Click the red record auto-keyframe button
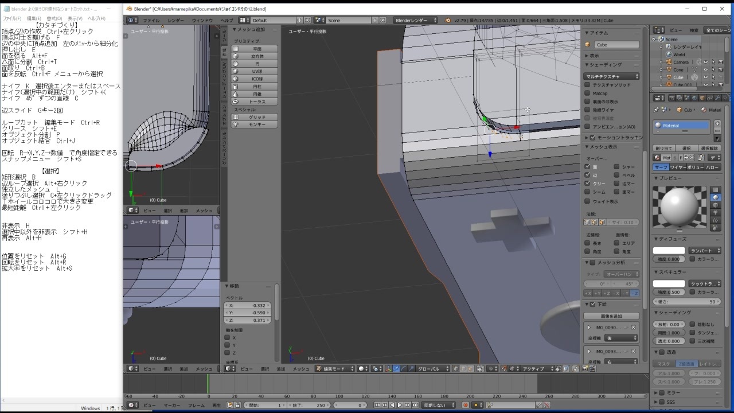Image resolution: width=734 pixels, height=413 pixels. (465, 405)
